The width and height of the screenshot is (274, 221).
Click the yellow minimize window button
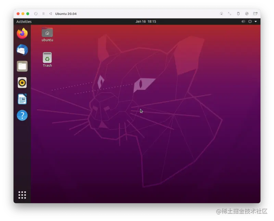click(23, 14)
